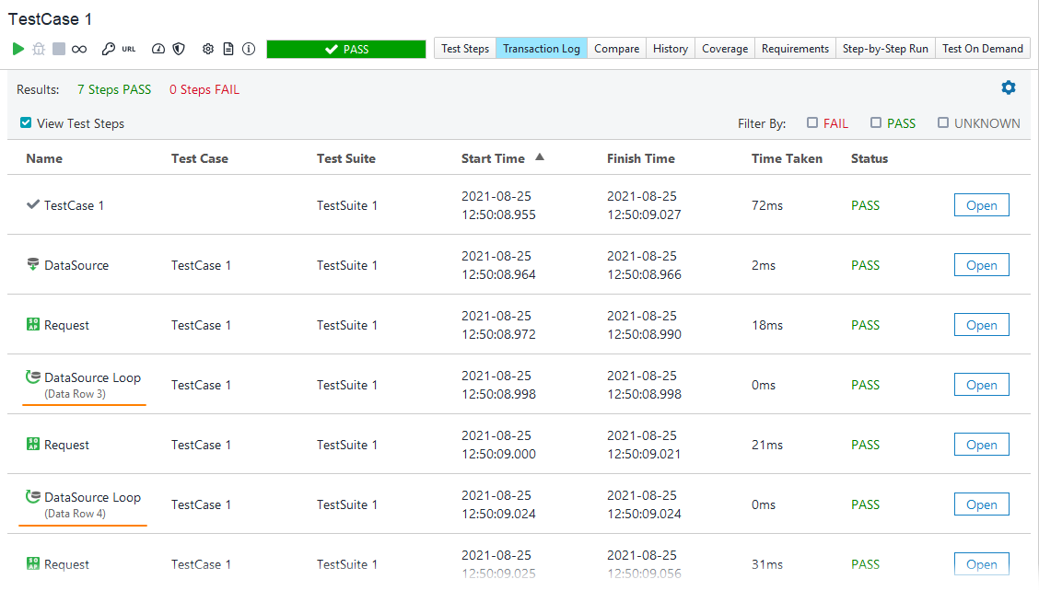
Task: Run the test with the green play icon
Action: click(17, 49)
